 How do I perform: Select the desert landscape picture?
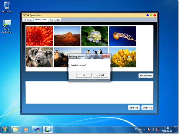point(67,36)
